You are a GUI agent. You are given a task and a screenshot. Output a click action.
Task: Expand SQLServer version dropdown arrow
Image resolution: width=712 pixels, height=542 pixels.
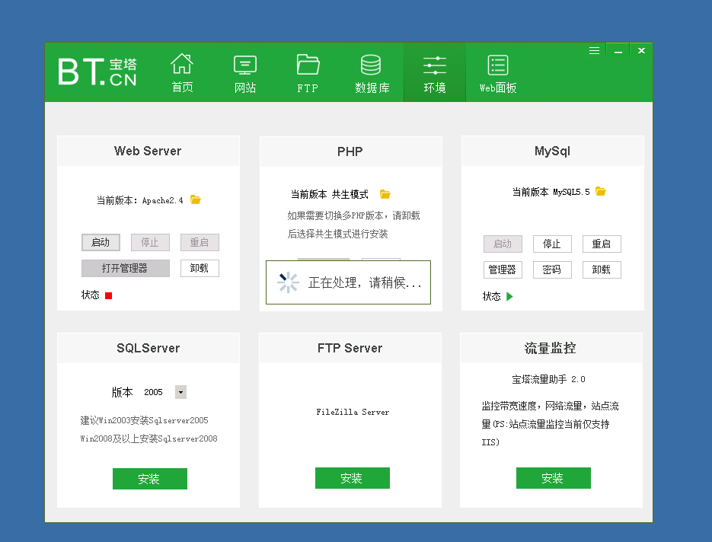tap(180, 392)
